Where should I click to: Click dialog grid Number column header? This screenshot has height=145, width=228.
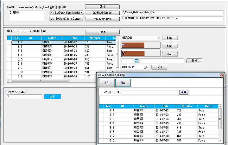tap(187, 106)
